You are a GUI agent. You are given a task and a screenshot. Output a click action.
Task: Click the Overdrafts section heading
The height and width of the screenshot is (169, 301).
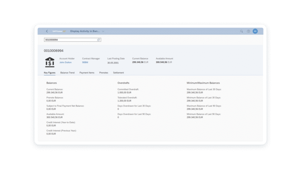[123, 83]
